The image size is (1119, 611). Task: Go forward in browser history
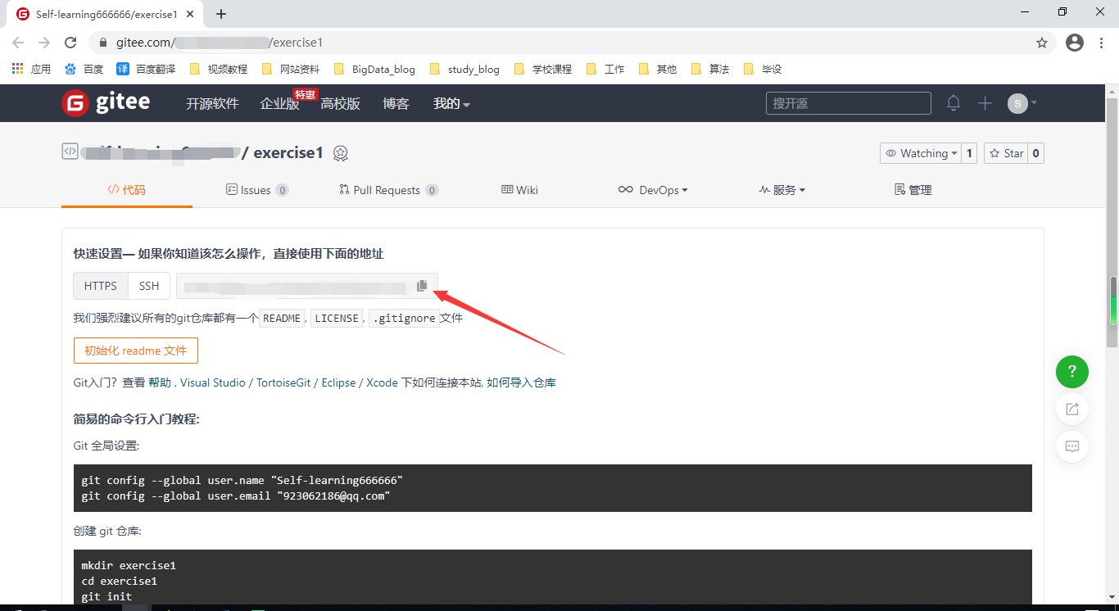coord(44,43)
